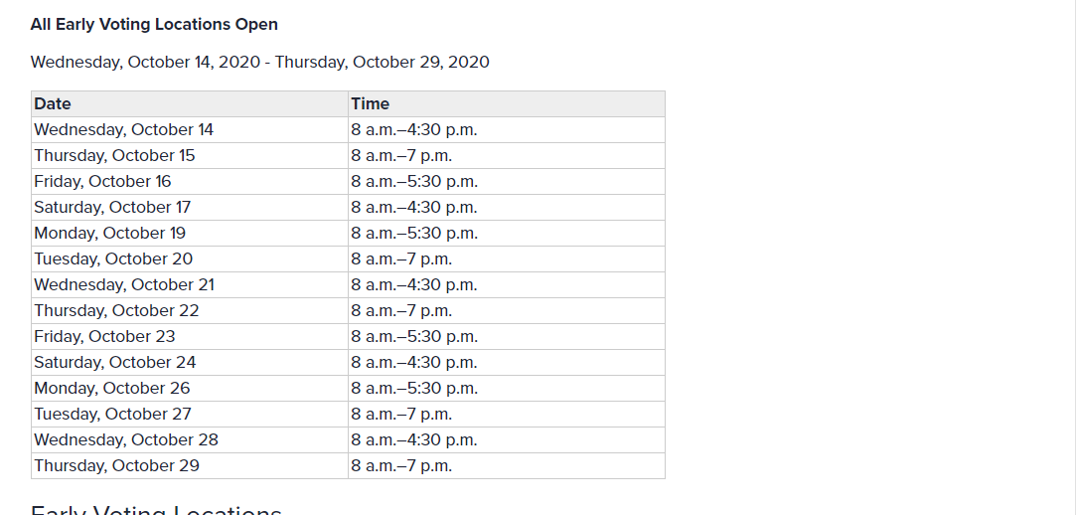1076x515 pixels.
Task: Select the Monday, October 26 date cell
Action: click(190, 389)
